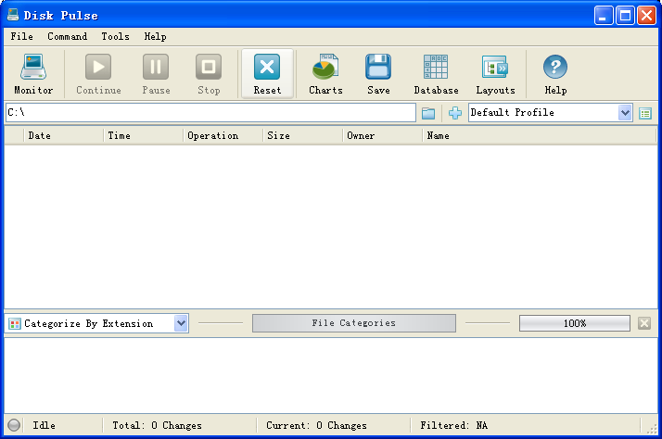Click the categories X button beside 100%
Viewport: 662px width, 439px height.
644,323
